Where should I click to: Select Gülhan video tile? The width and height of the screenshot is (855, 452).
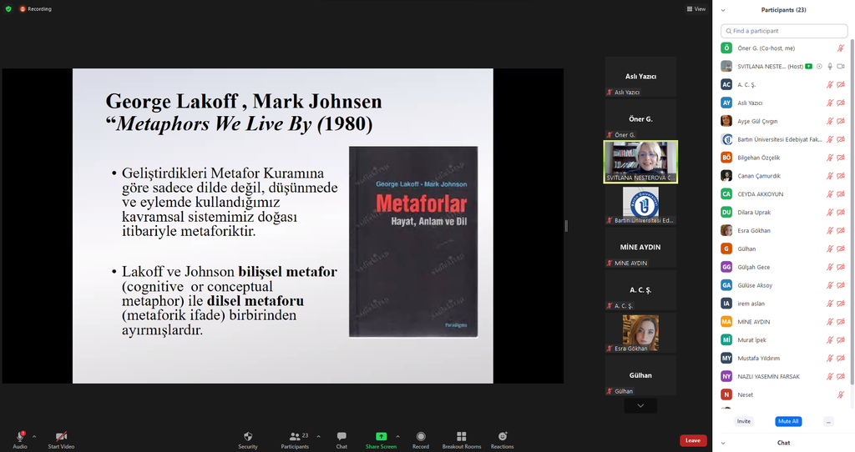pyautogui.click(x=640, y=376)
